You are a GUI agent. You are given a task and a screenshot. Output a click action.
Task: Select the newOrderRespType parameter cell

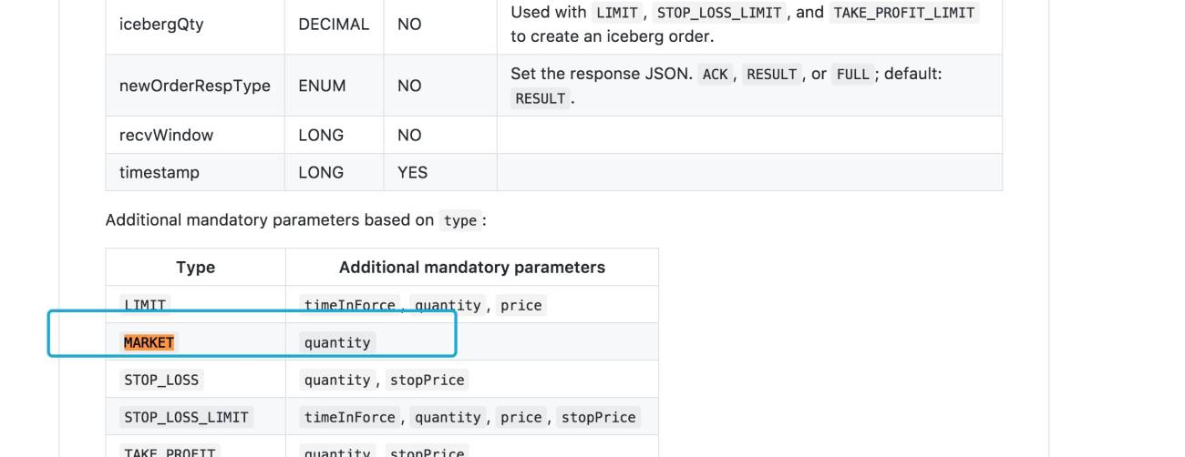click(x=195, y=86)
